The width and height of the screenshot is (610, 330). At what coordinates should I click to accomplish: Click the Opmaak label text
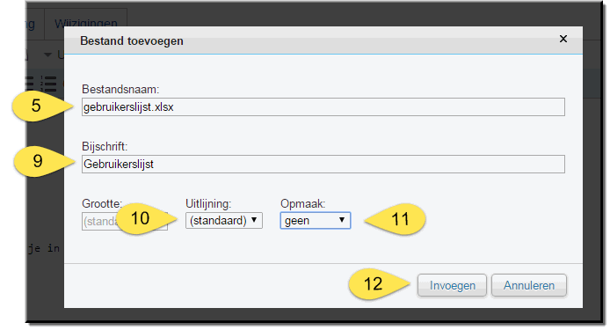[x=302, y=204]
